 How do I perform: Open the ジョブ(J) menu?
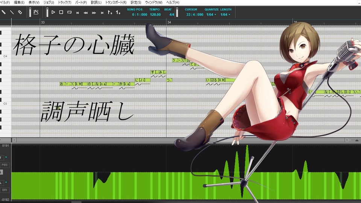[49, 2]
